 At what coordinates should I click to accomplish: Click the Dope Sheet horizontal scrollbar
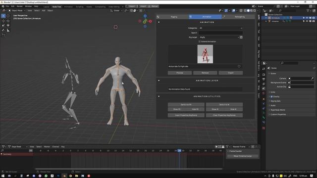129,169
